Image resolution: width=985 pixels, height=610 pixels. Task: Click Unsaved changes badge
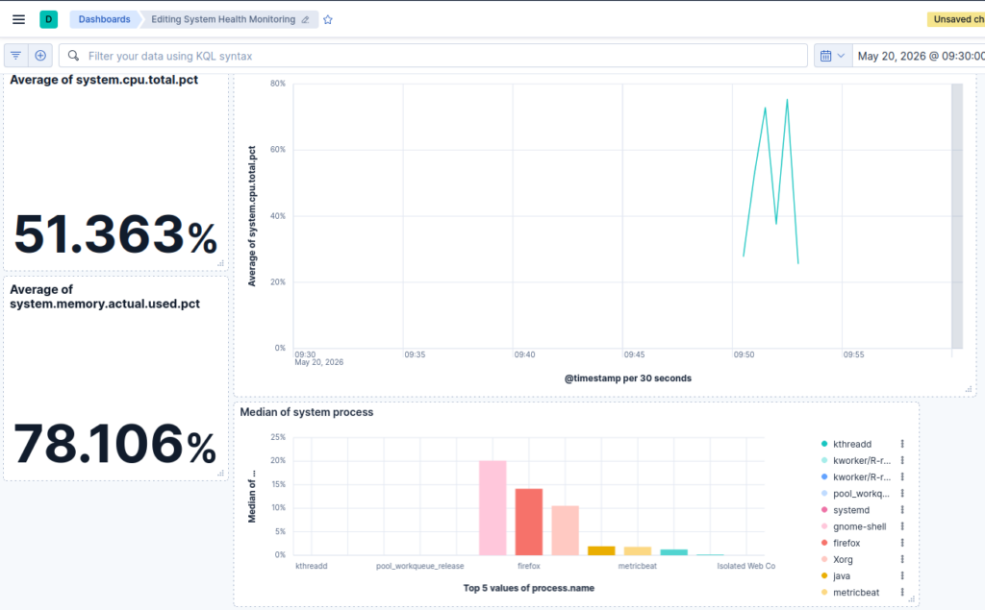(x=956, y=19)
